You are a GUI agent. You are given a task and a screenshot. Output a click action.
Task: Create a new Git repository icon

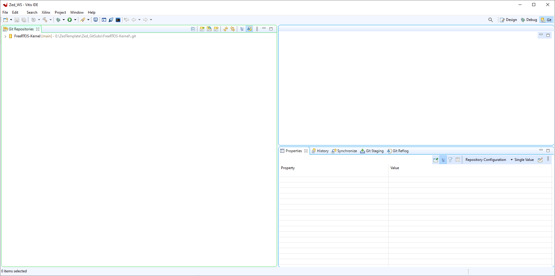216,29
